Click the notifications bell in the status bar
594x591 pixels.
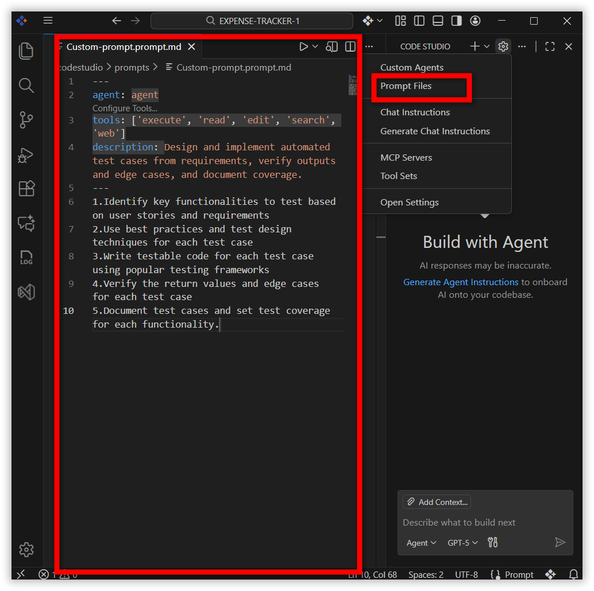point(573,574)
